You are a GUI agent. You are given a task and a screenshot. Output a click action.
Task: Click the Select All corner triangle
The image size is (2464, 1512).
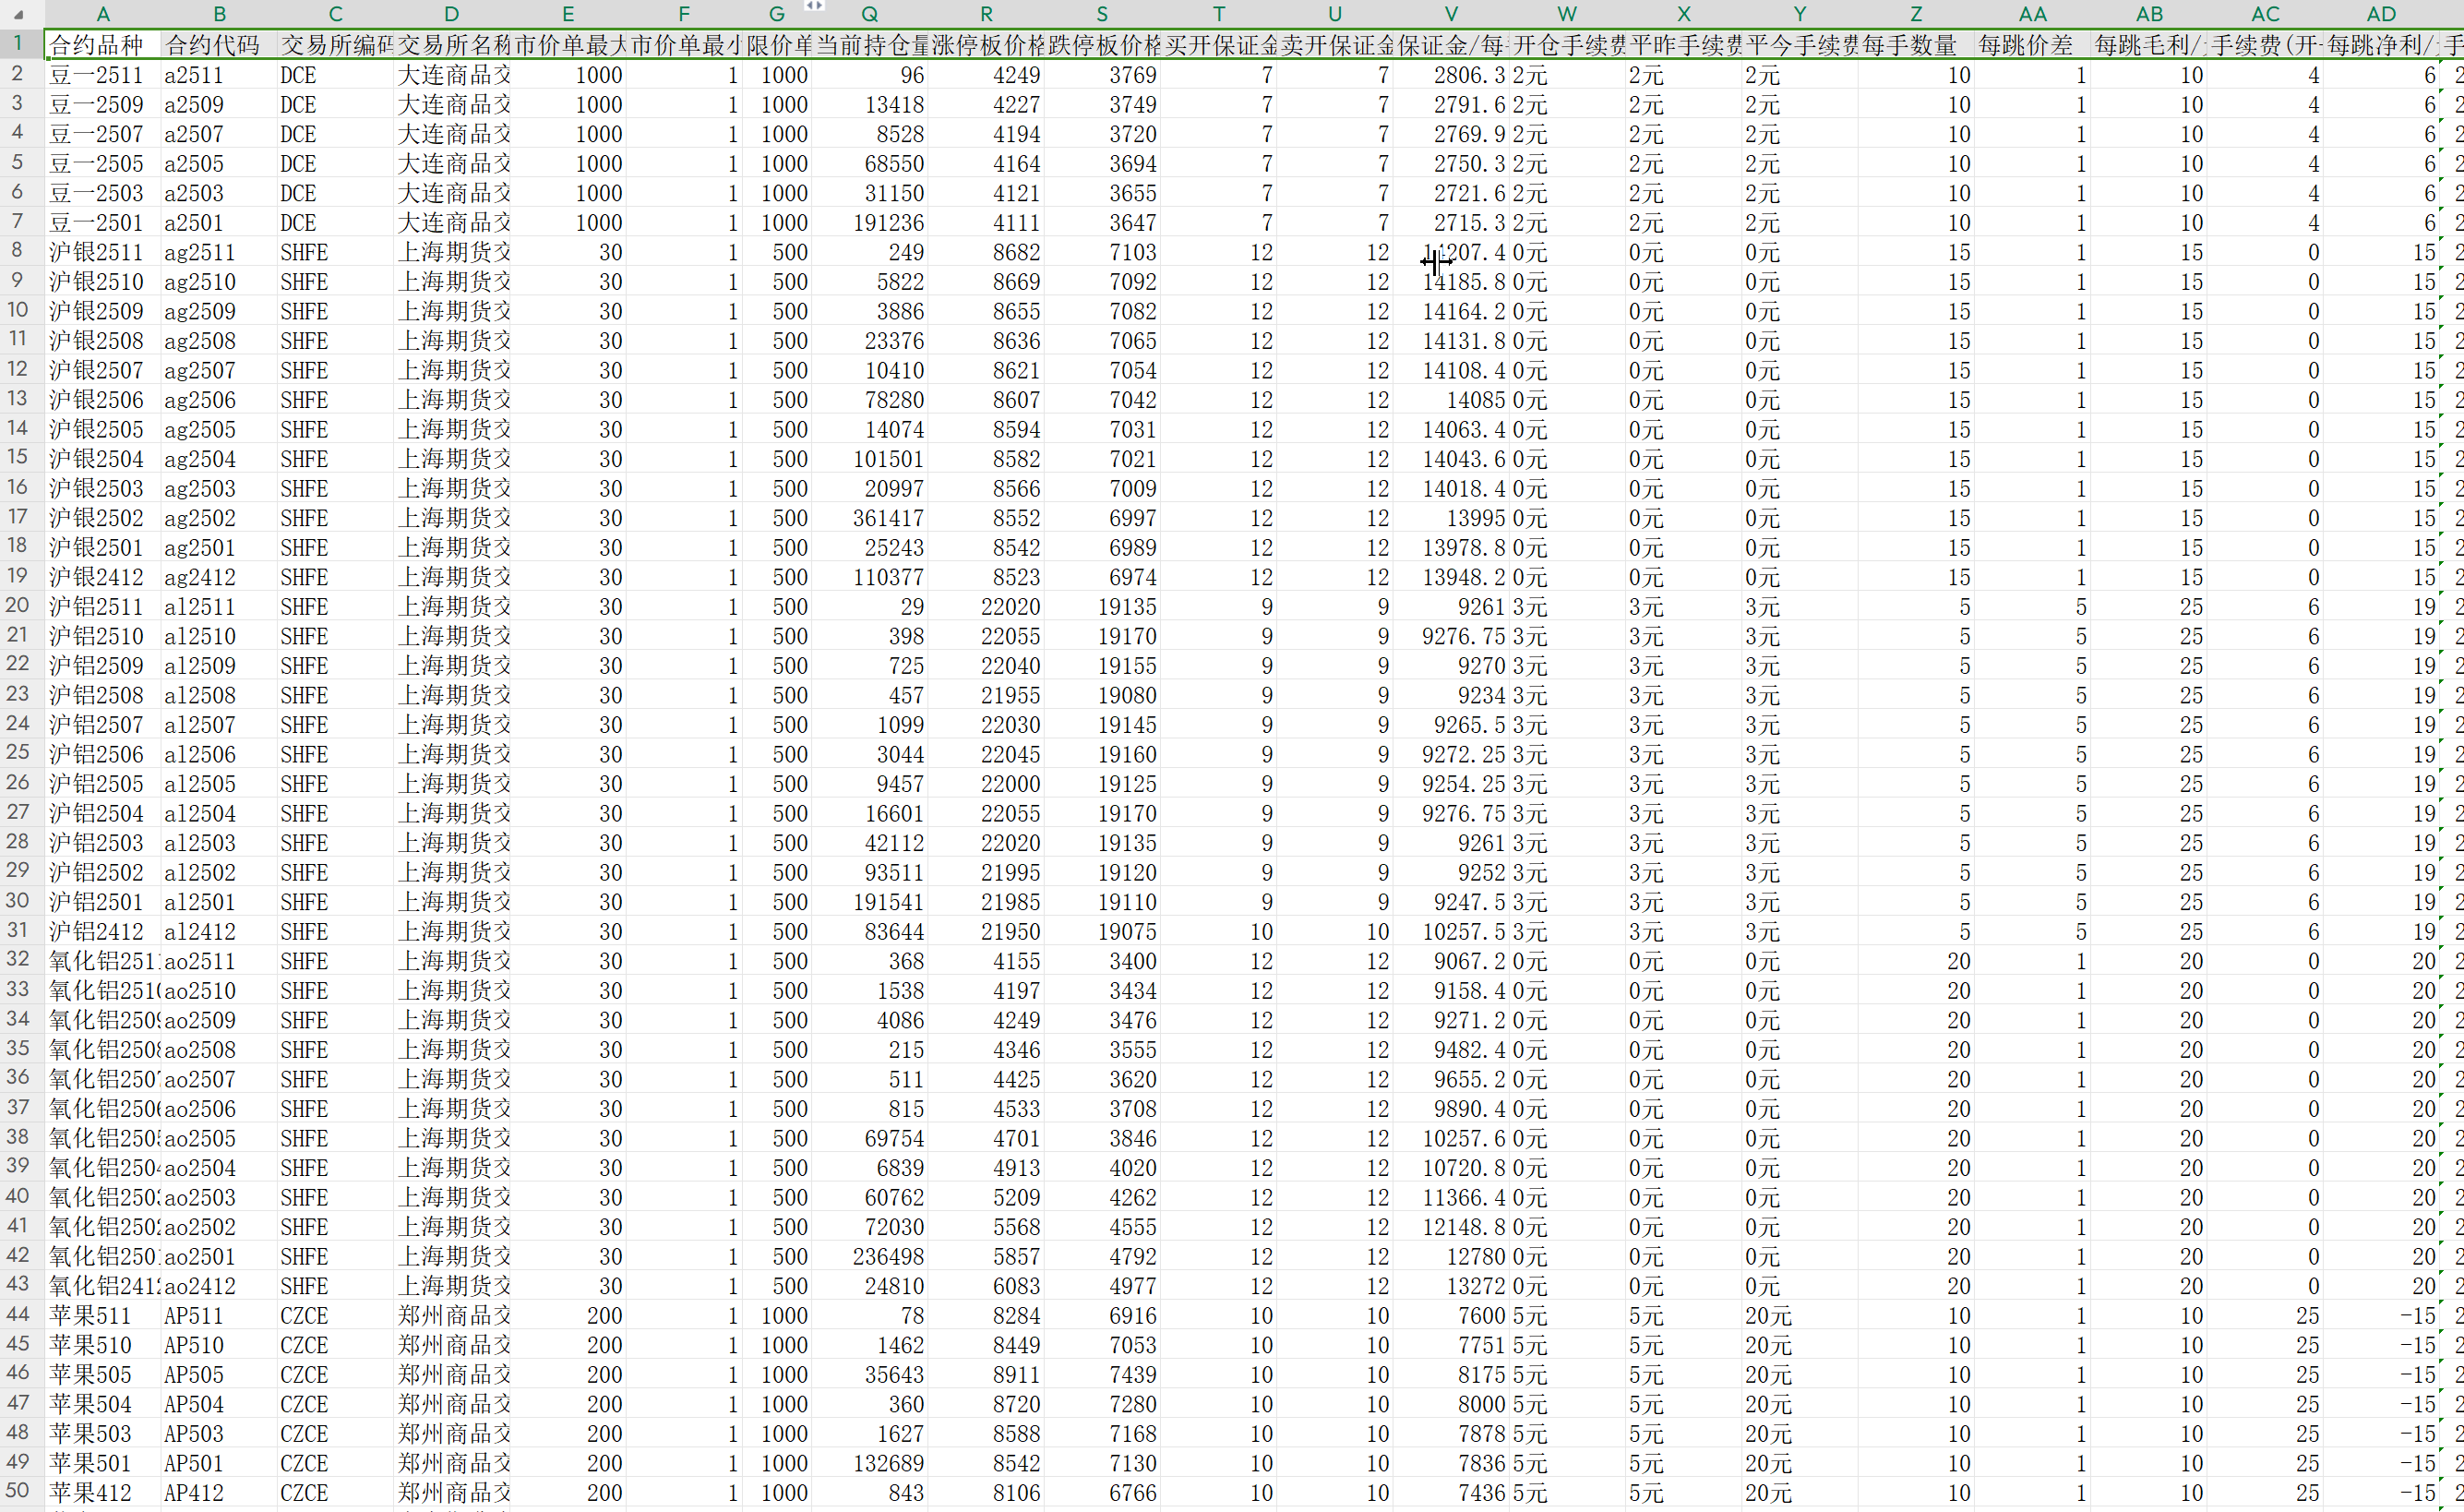click(18, 15)
